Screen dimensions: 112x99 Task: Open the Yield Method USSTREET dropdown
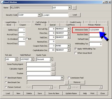(32, 59)
